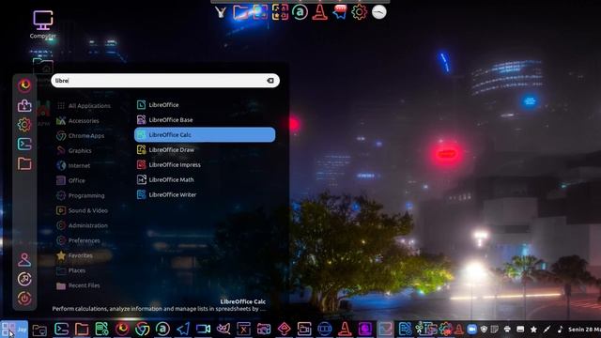
Task: Click the Zoom tray icon
Action: point(471,329)
